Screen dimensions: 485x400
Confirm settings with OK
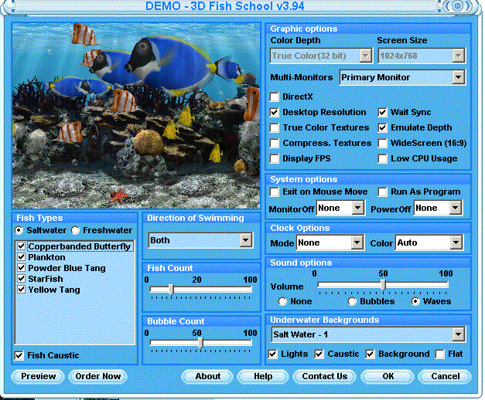tap(388, 377)
